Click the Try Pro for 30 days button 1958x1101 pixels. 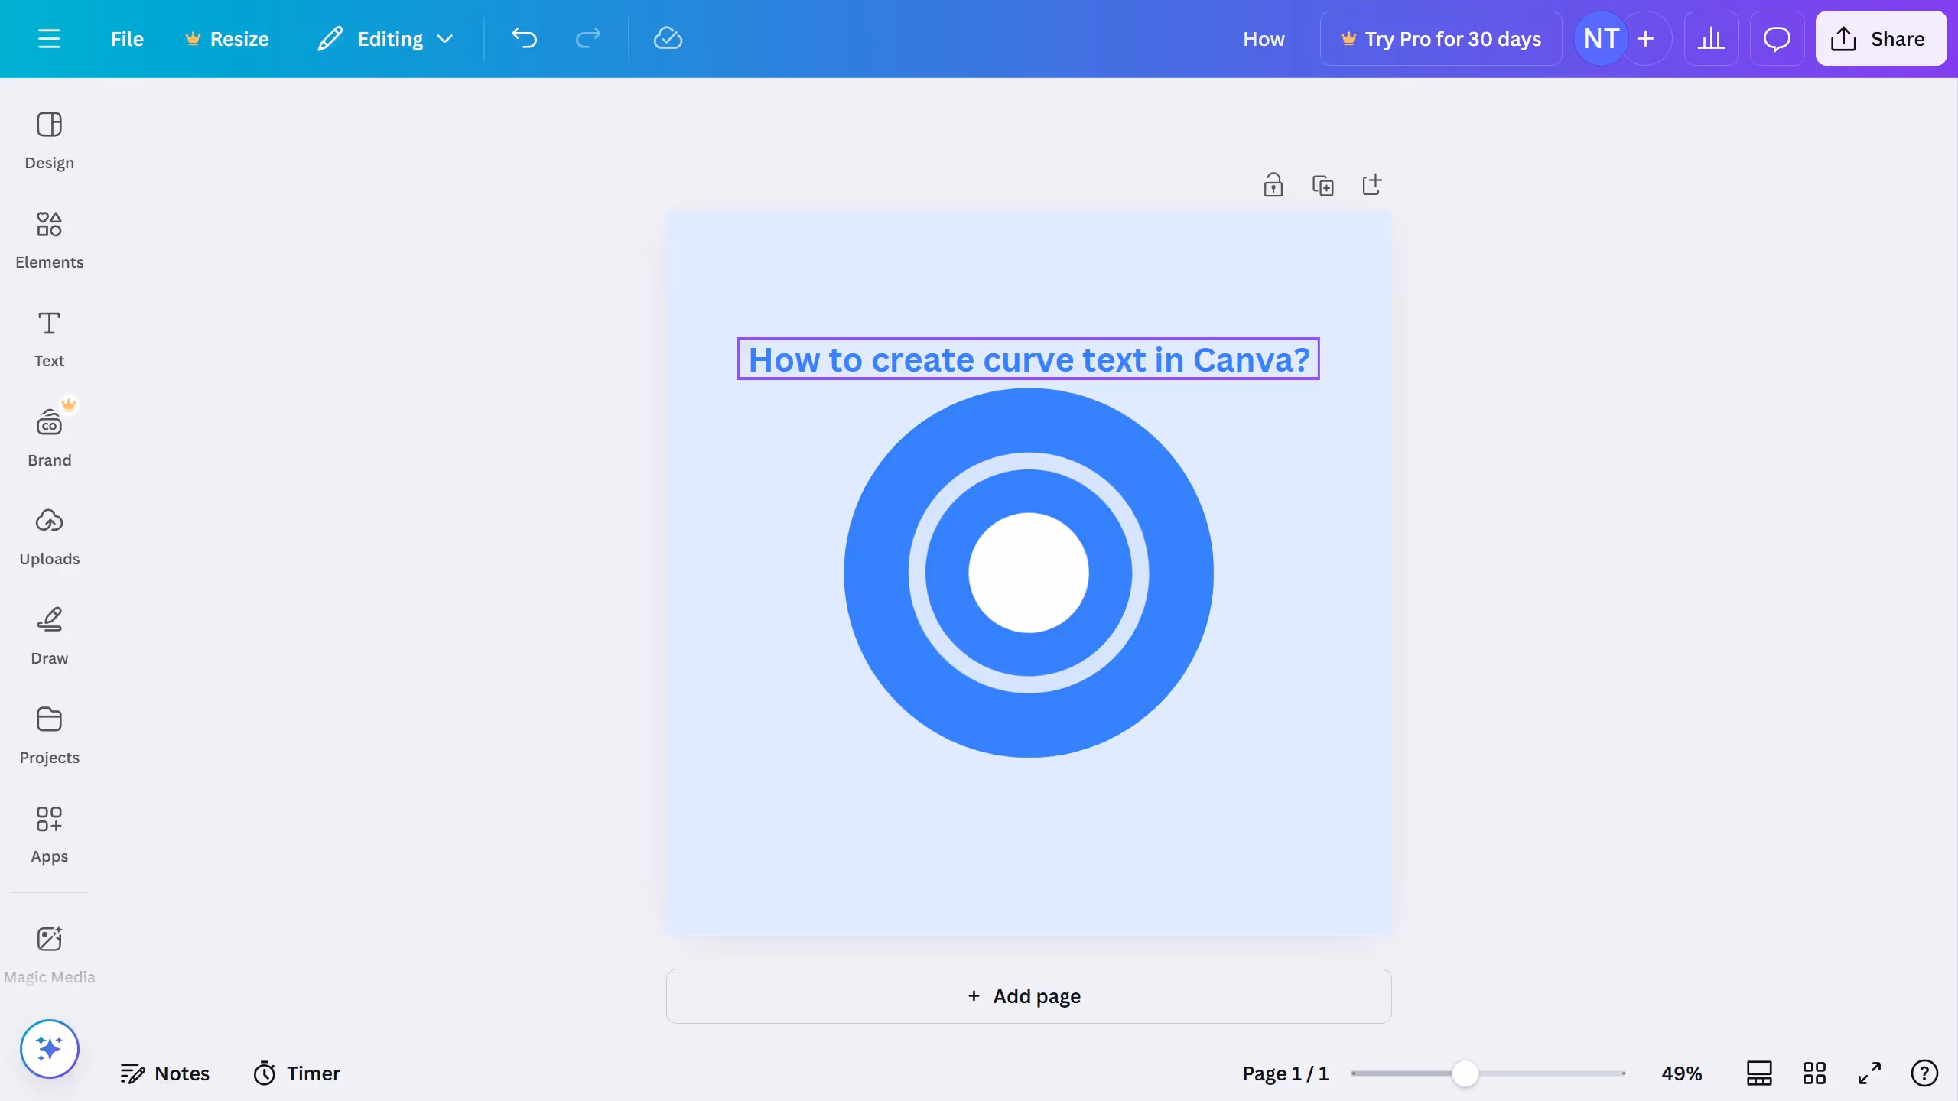1441,38
